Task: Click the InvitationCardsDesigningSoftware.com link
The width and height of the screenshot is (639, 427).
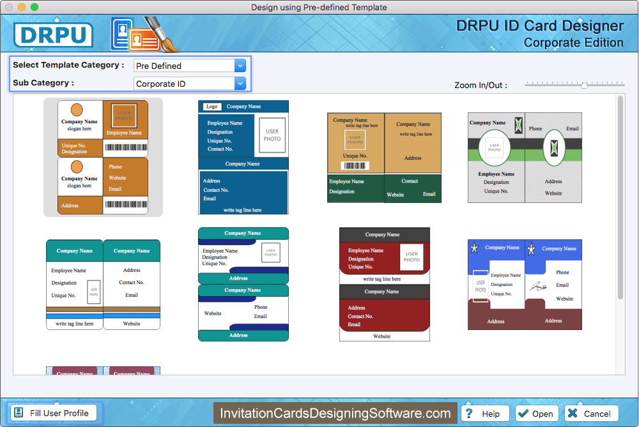Action: point(335,413)
